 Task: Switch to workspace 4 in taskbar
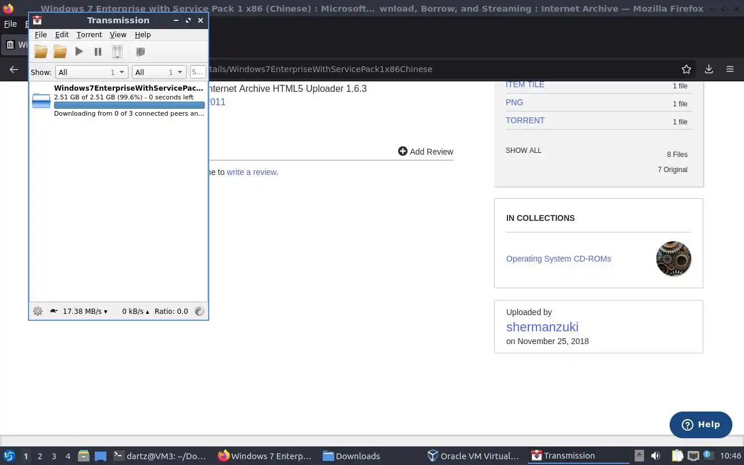click(68, 456)
